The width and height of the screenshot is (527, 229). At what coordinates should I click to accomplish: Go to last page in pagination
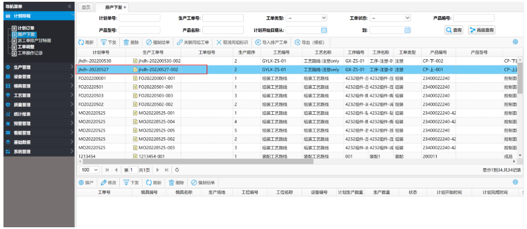click(x=166, y=170)
